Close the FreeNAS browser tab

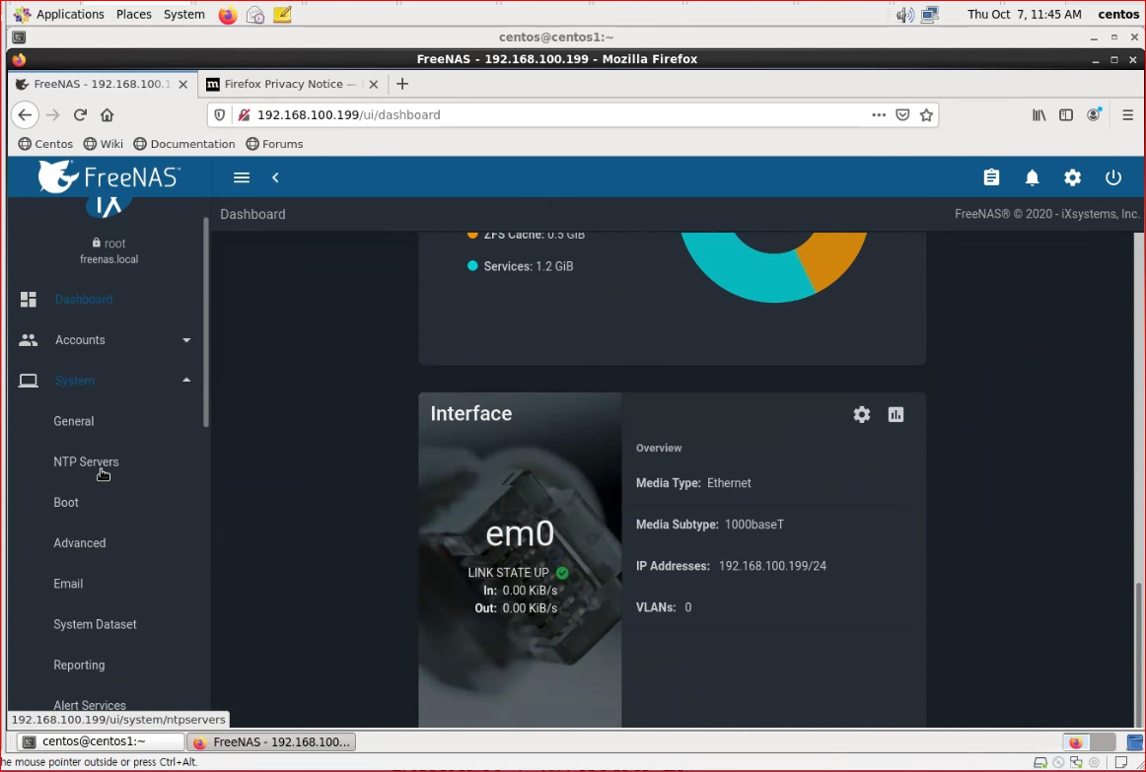(182, 84)
